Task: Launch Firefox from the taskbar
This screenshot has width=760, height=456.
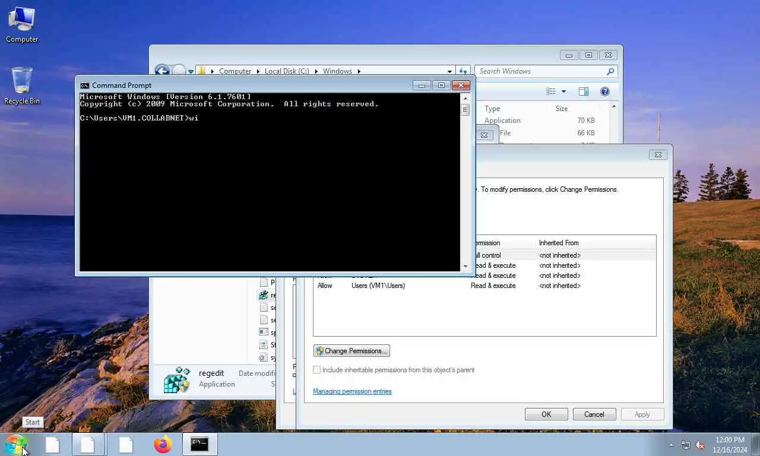Action: point(163,444)
